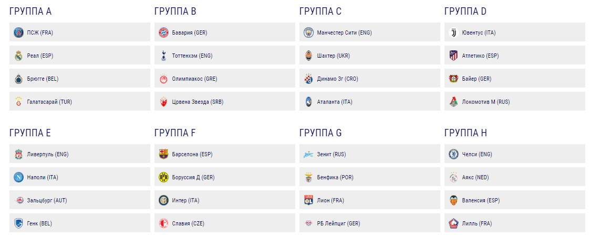Viewport: 590px width, 238px height.
Task: Click the Napoli logo icon
Action: tap(18, 177)
